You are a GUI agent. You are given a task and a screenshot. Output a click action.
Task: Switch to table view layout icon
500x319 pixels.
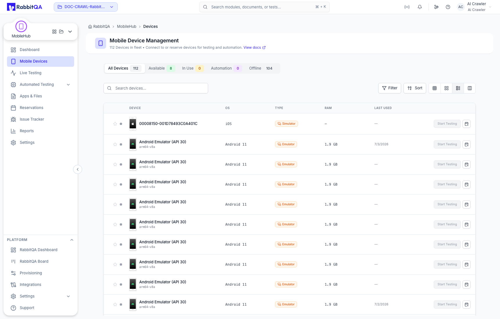[435, 88]
